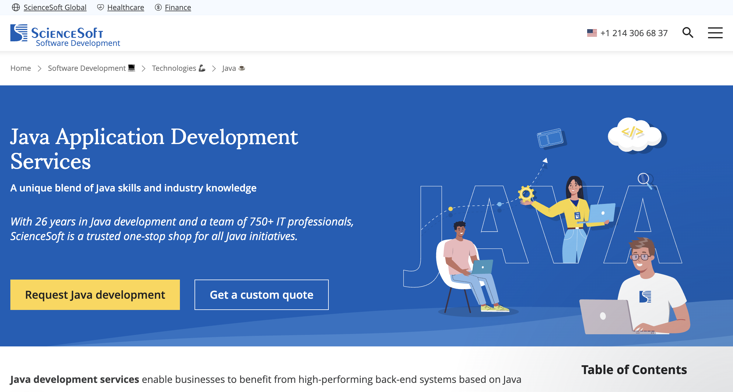Image resolution: width=733 pixels, height=392 pixels.
Task: Click the Java Application Development Services heading
Action: 154,149
